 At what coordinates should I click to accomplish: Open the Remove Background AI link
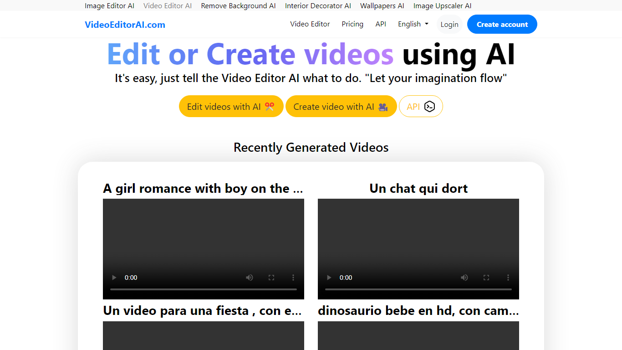238,6
